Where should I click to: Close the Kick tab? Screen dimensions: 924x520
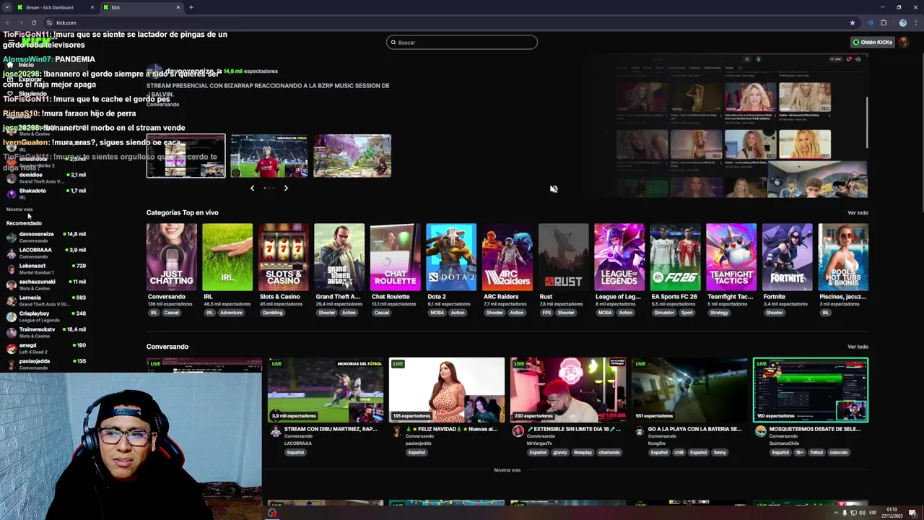(x=178, y=7)
